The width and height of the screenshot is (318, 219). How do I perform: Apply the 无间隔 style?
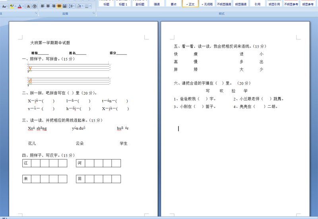click(207, 4)
